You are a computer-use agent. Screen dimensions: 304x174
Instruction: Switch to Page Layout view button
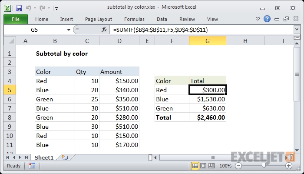tap(204, 166)
